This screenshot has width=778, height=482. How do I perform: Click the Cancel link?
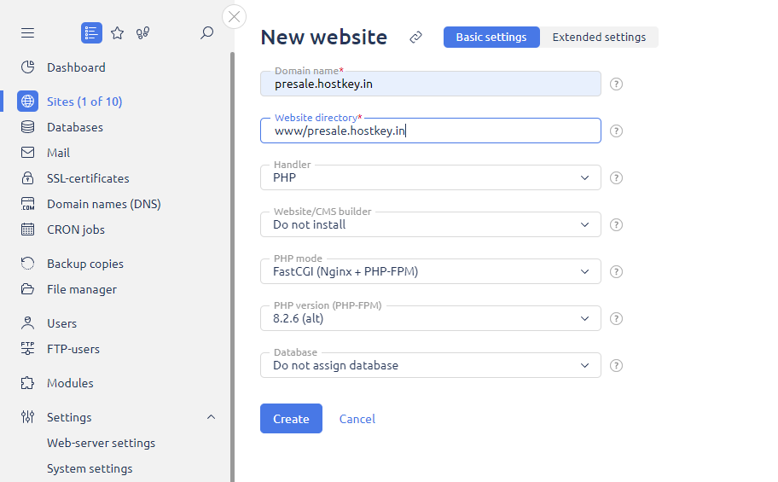click(x=357, y=419)
